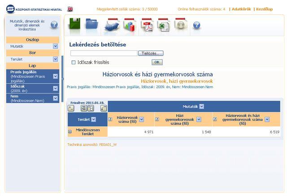Screen dimensions: 287x196
Task: Click the side panel collapse handle
Action: pyautogui.click(x=63, y=79)
